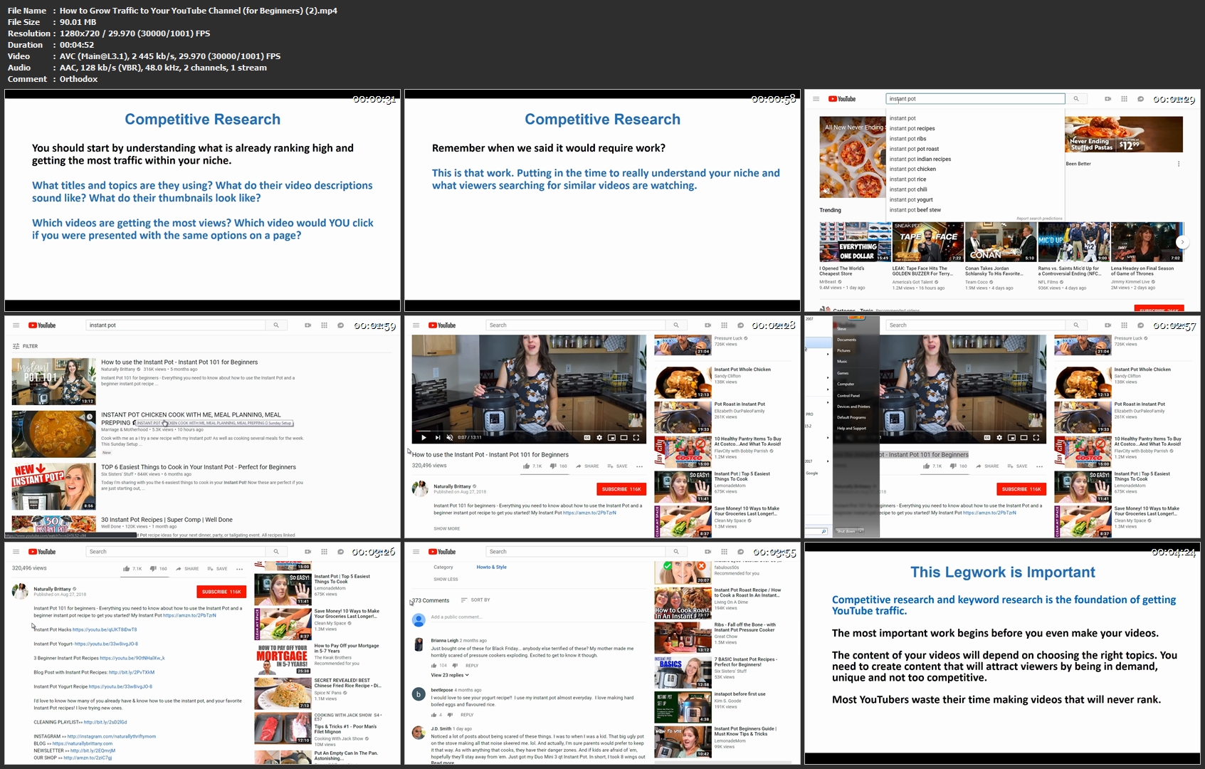The width and height of the screenshot is (1205, 769).
Task: Seek on the progress bar in the 00:02:57 player
Action: [x=962, y=429]
